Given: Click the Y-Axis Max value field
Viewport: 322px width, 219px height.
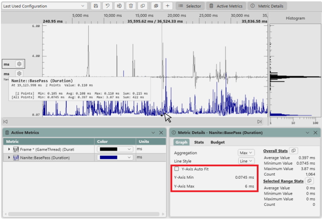Looking at the screenshot, I should 249,186.
